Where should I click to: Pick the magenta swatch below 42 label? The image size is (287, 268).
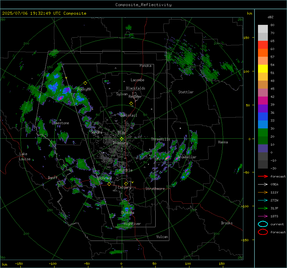point(263,100)
